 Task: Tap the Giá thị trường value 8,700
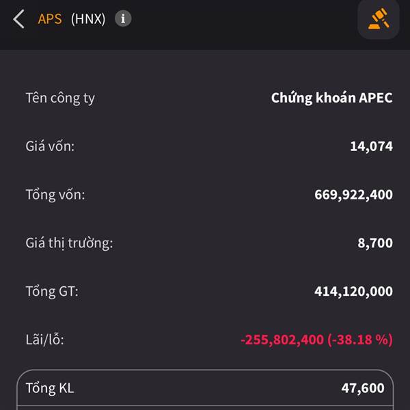tap(375, 243)
